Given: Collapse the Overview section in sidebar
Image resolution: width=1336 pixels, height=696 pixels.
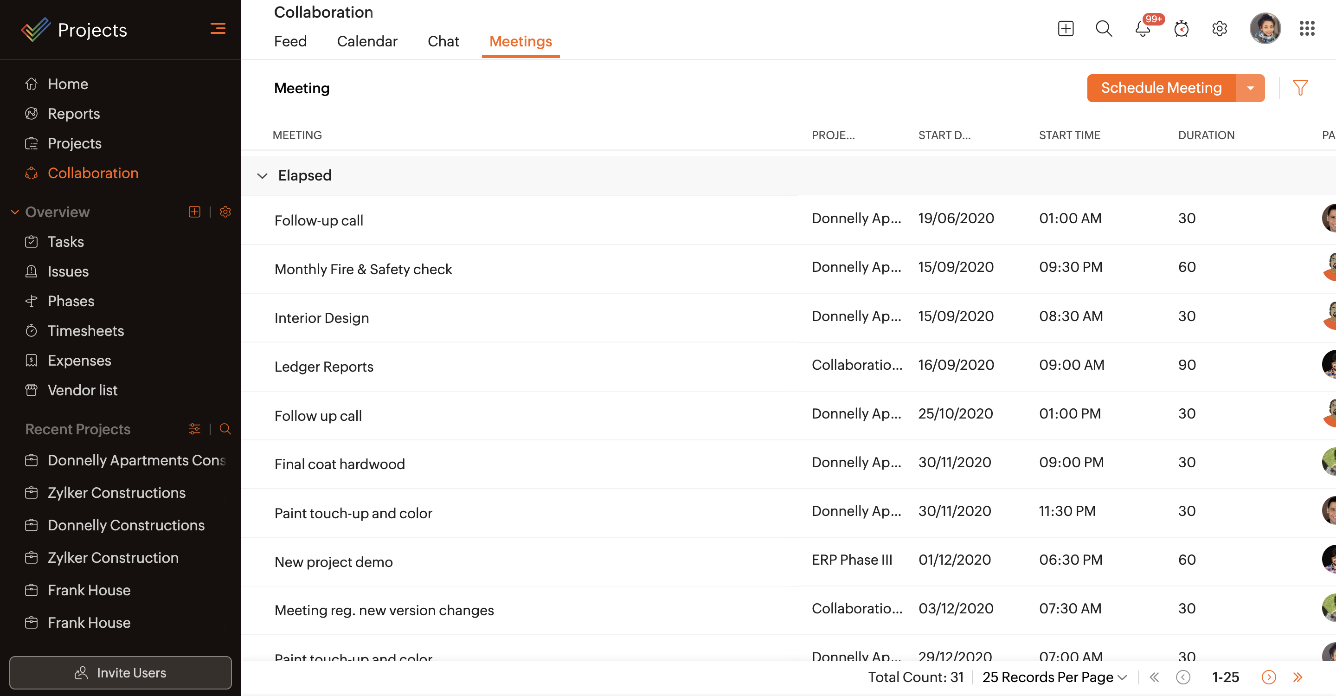Looking at the screenshot, I should click(15, 212).
